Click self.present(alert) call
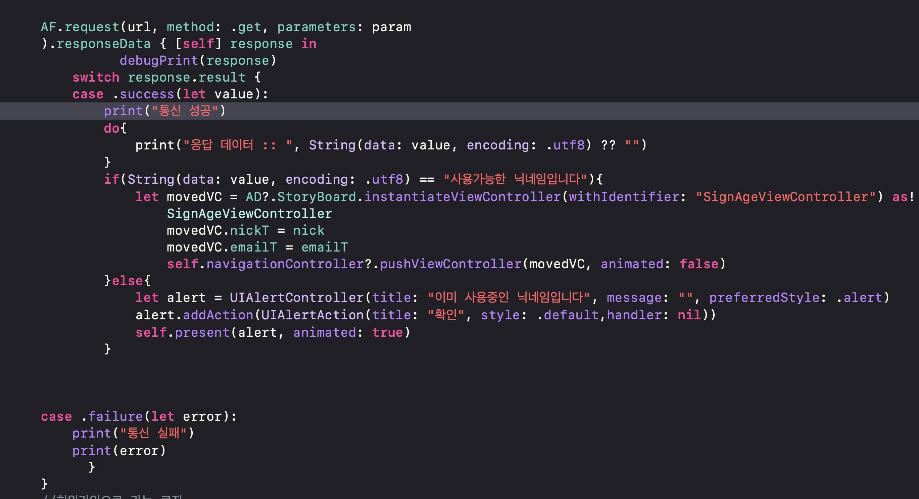 pyautogui.click(x=200, y=333)
